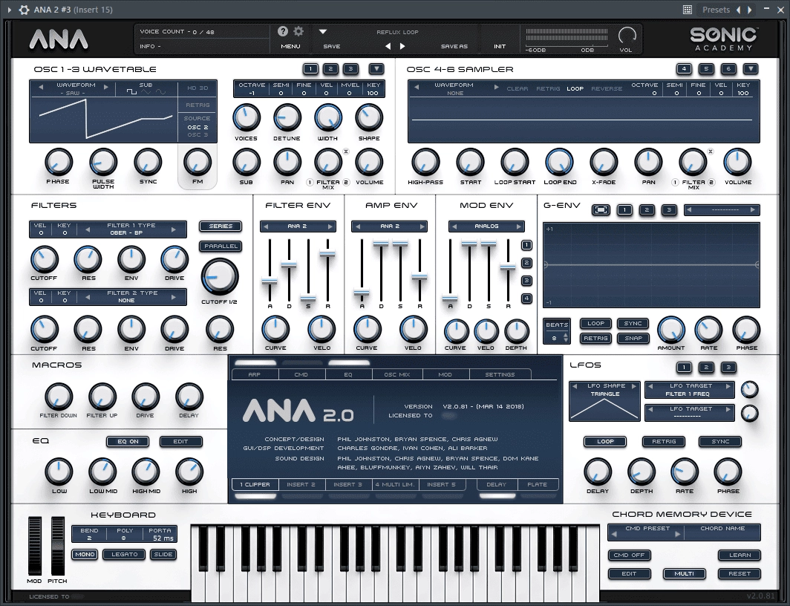The height and width of the screenshot is (606, 790).
Task: Open Mod Env ANALOG type selector
Action: tap(487, 227)
